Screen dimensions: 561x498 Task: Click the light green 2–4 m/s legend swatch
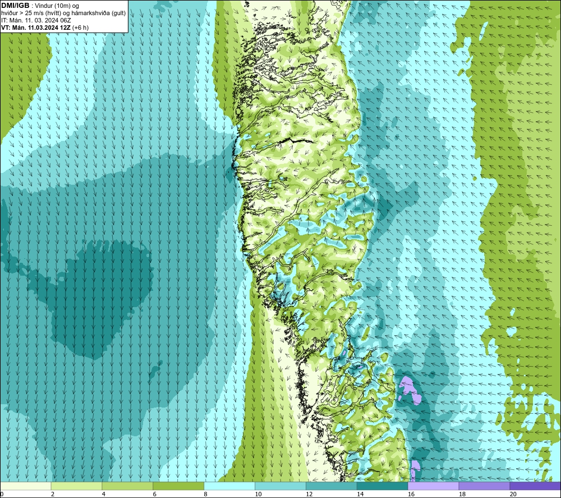point(76,486)
